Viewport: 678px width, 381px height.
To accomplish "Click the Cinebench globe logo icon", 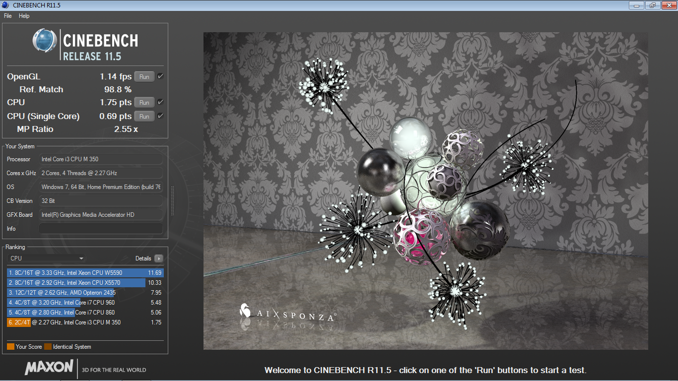I will [45, 41].
